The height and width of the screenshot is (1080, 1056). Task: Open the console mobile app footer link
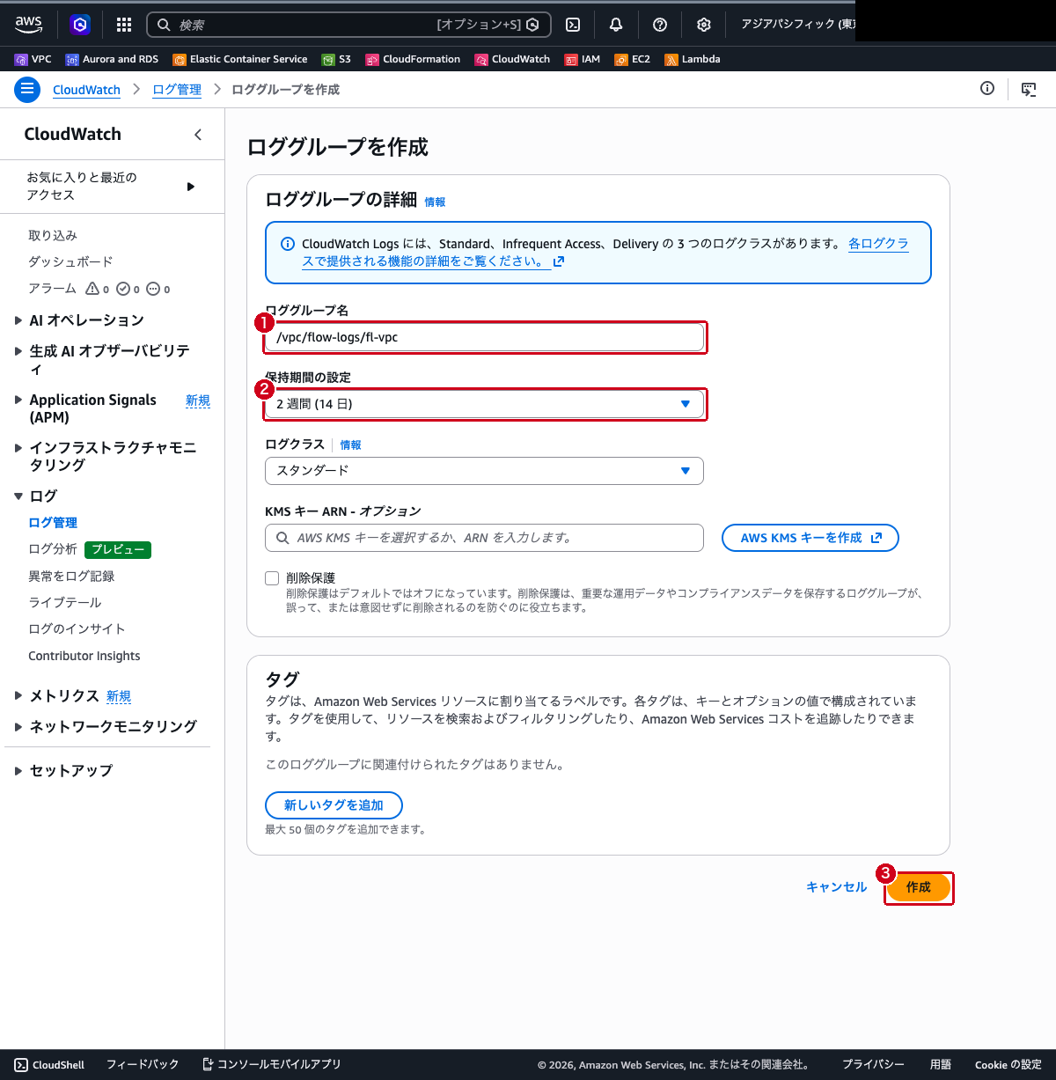[x=271, y=1064]
